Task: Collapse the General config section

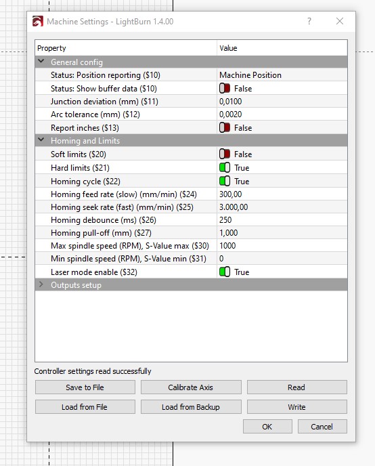Action: tap(41, 61)
